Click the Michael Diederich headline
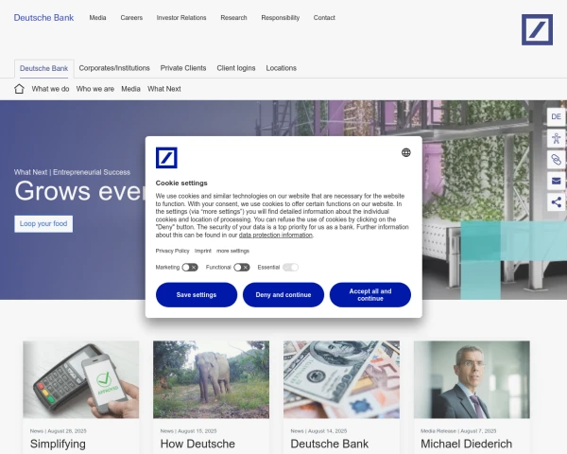This screenshot has height=454, width=567. coord(467,444)
